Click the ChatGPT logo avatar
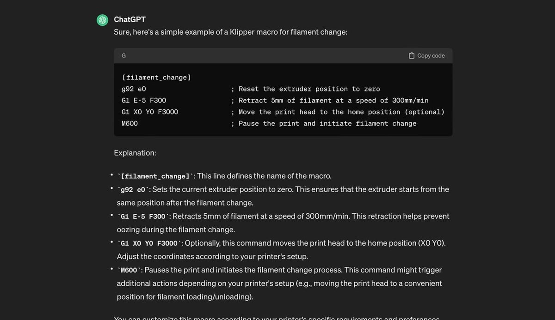The height and width of the screenshot is (320, 555). [102, 20]
